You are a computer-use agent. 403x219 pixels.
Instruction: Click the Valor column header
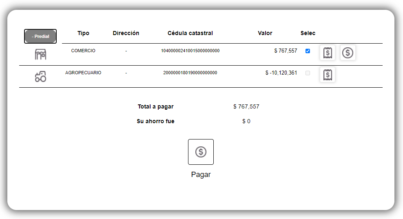click(265, 33)
